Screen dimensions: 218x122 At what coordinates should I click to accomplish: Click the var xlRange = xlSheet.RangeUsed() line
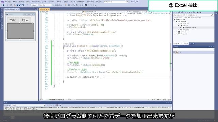pos(86,65)
